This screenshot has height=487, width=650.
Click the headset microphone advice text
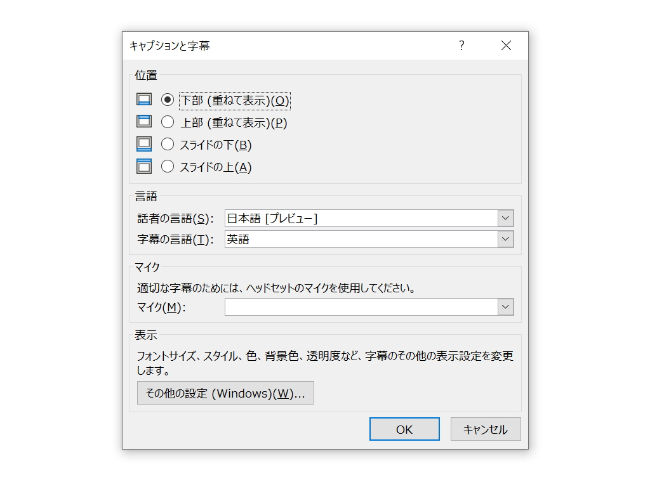click(x=277, y=289)
